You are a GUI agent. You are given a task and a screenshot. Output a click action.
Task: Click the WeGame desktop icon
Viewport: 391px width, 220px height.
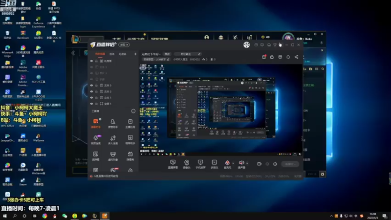[x=38, y=137]
